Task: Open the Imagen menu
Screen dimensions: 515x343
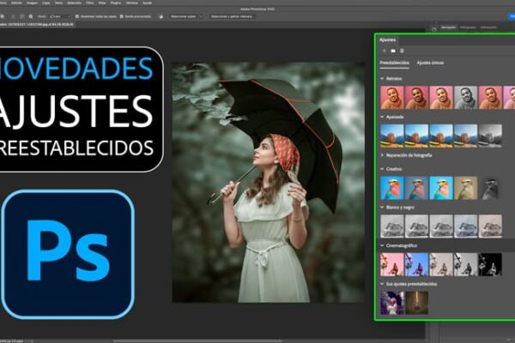Action: coord(32,3)
